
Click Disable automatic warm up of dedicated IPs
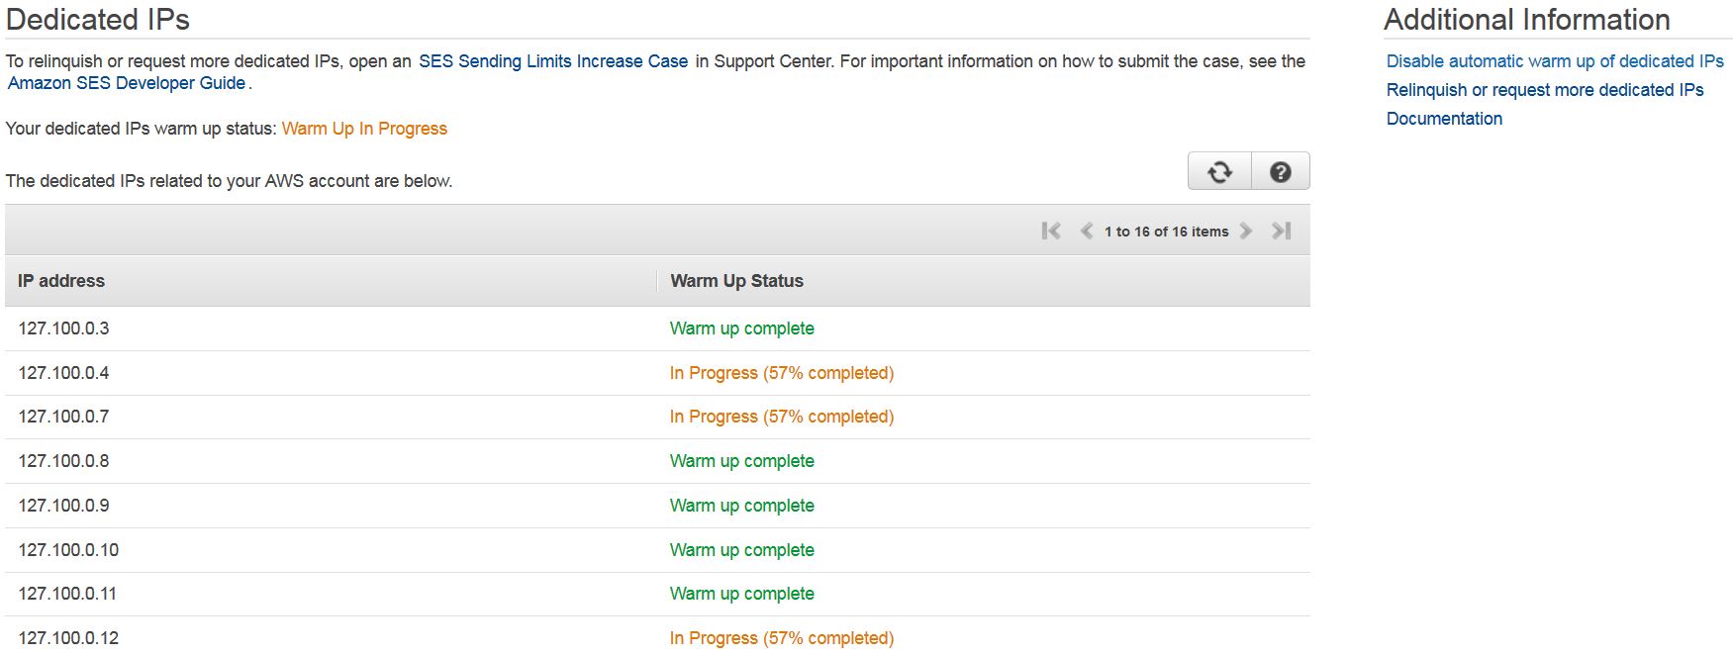tap(1555, 61)
